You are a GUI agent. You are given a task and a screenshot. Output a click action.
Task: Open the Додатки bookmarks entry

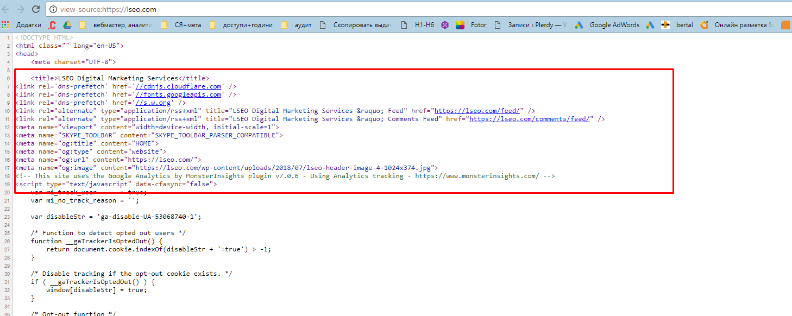click(28, 24)
